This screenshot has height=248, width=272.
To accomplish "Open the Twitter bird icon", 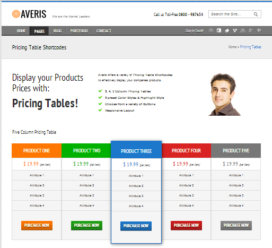I will pos(227,31).
